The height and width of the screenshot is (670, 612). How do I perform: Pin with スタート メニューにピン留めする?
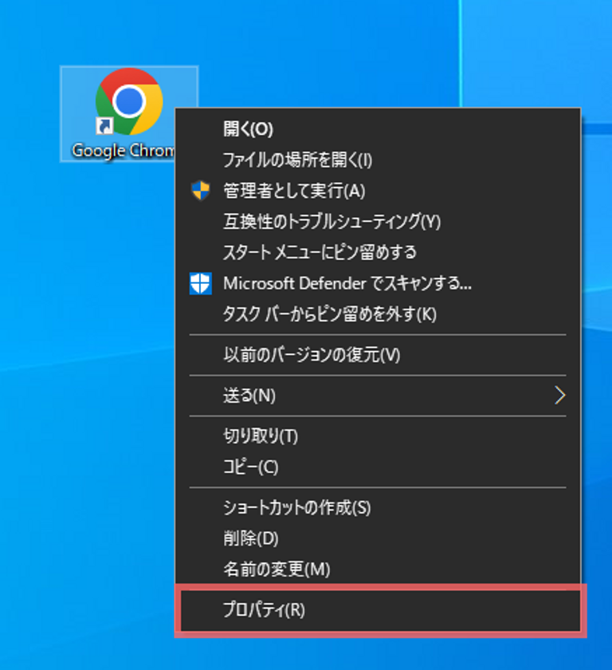(x=378, y=252)
